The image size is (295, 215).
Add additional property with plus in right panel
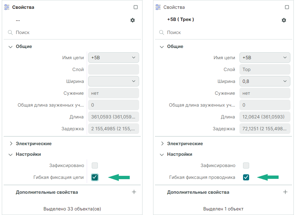click(x=285, y=192)
